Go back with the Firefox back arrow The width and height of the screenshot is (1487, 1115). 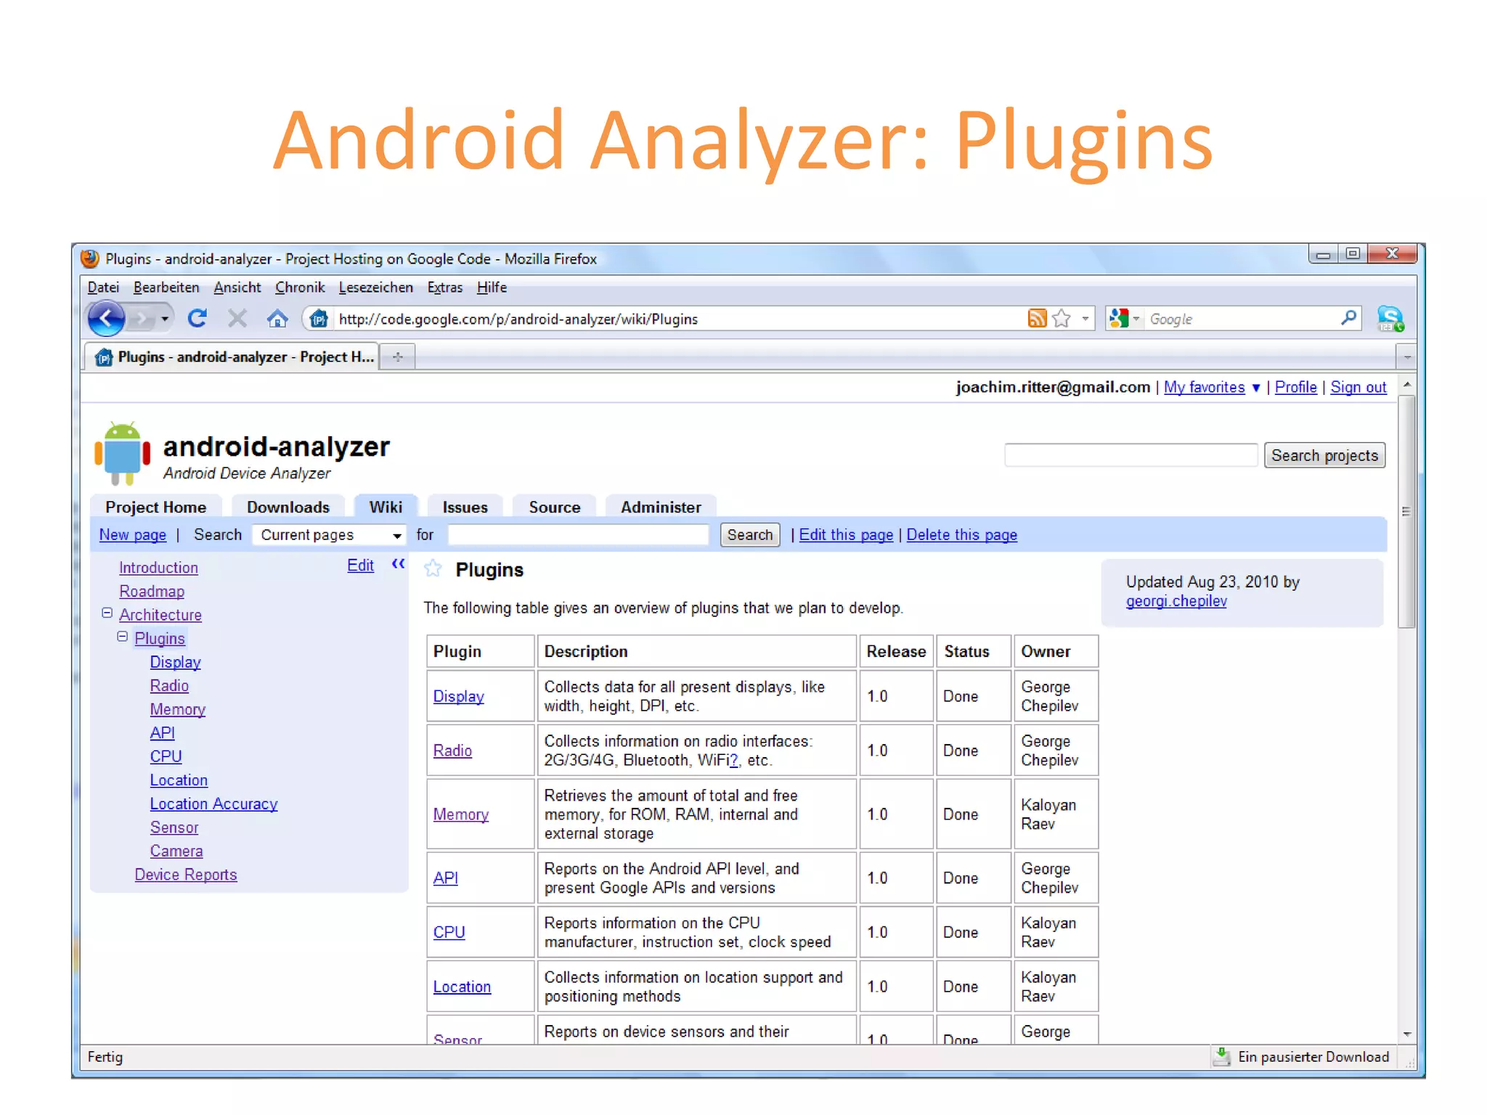[106, 318]
